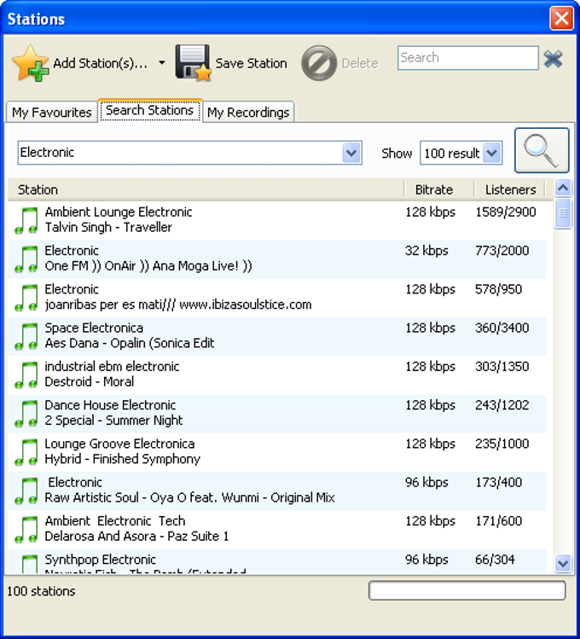Select the Ambient Lounge Electronic station
This screenshot has height=639, width=580.
[x=118, y=212]
